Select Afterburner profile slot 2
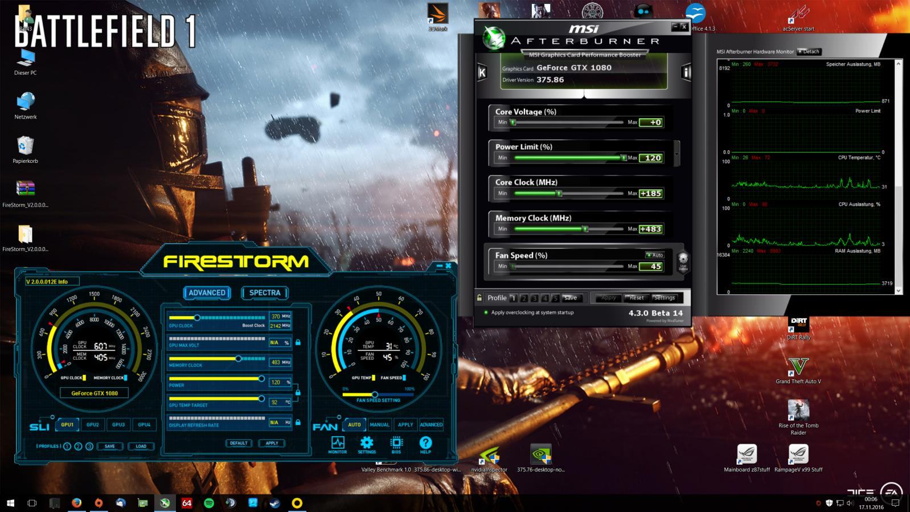This screenshot has height=512, width=910. pyautogui.click(x=524, y=298)
